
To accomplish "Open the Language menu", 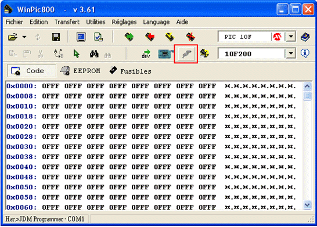I will point(156,22).
